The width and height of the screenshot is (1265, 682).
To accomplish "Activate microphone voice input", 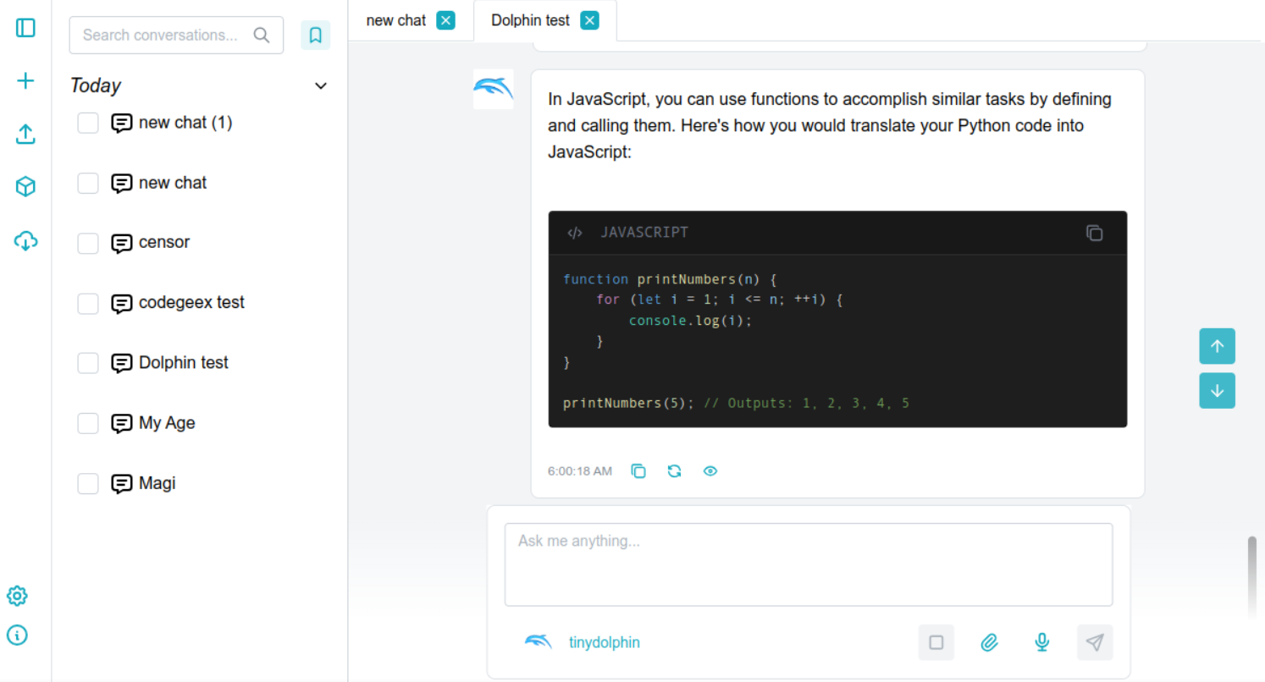I will pos(1042,642).
